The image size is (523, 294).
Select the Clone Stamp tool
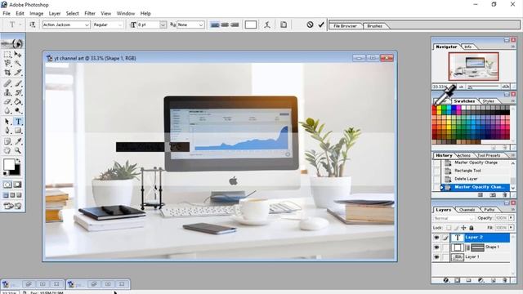point(7,92)
